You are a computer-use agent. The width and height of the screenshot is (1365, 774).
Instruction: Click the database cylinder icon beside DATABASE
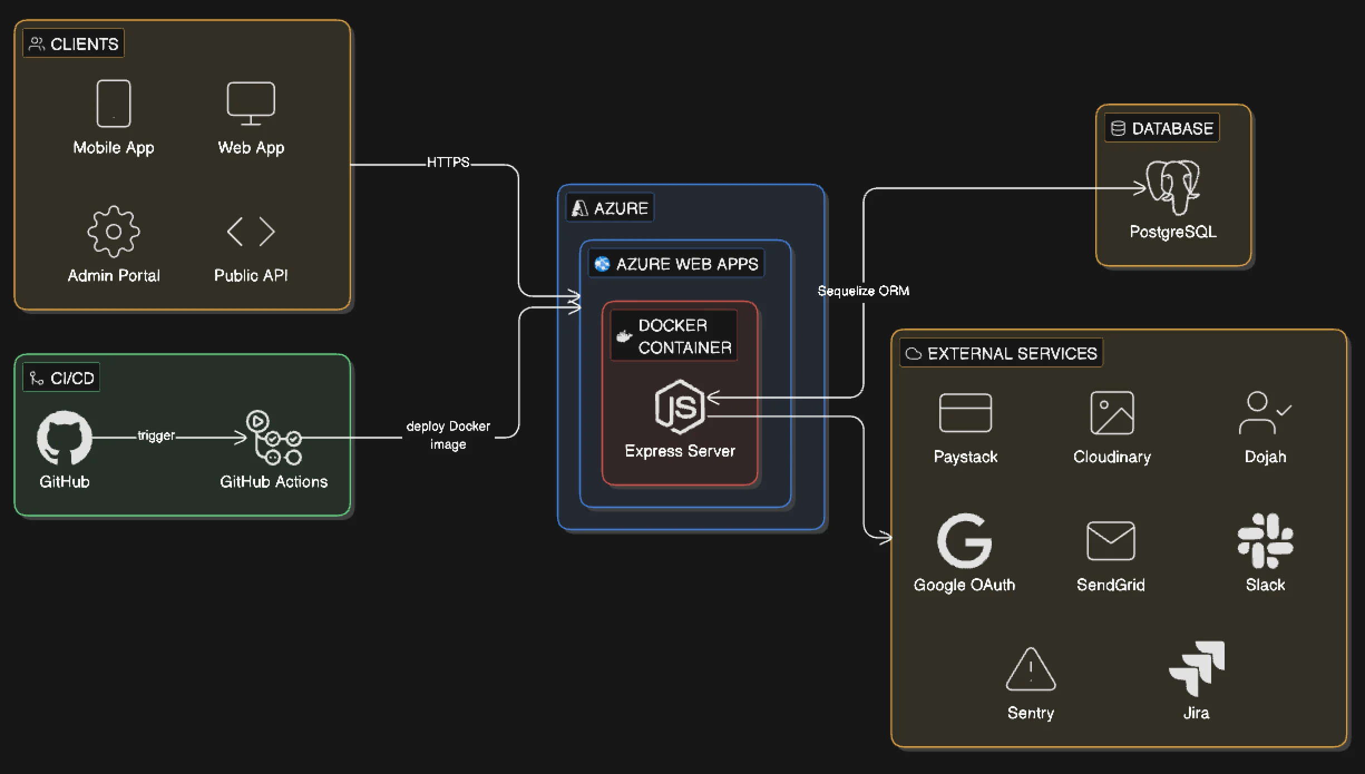click(x=1118, y=129)
